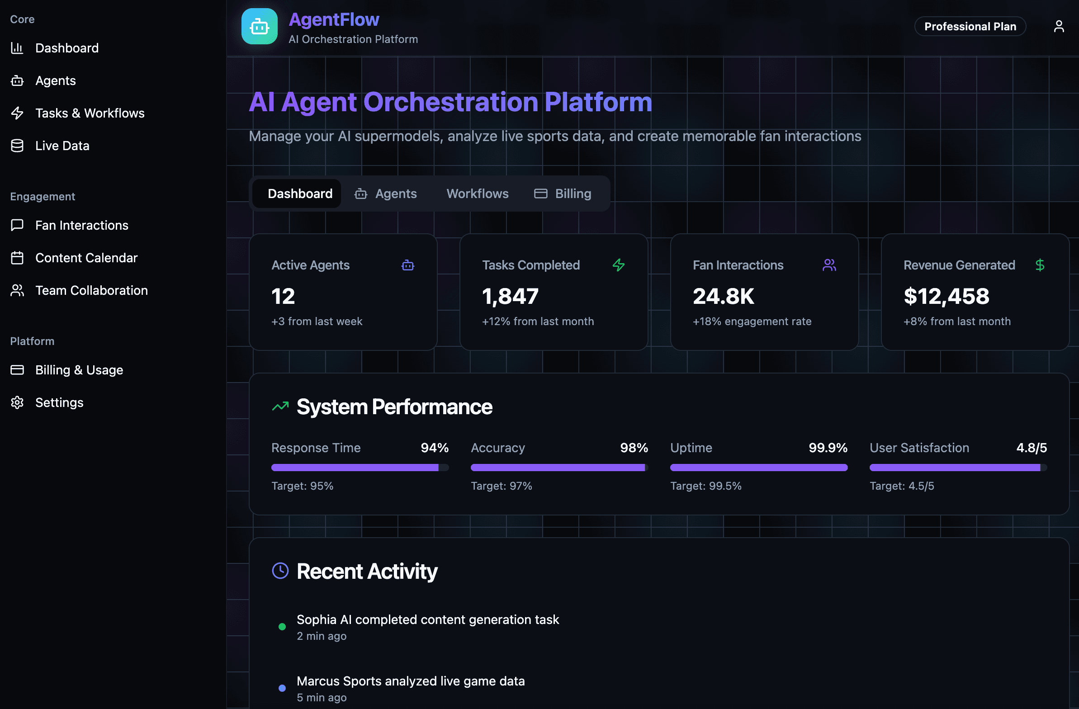The width and height of the screenshot is (1079, 709).
Task: Click the clock icon beside Recent Activity
Action: click(x=280, y=571)
